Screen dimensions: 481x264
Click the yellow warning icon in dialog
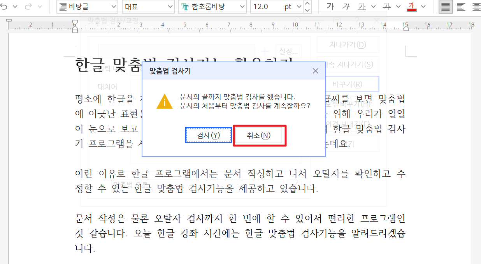tap(165, 101)
